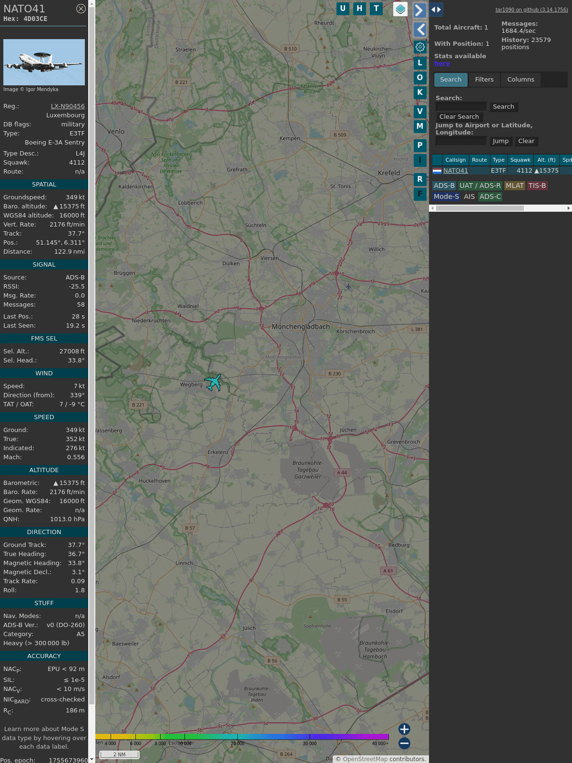This screenshot has width=572, height=763.
Task: Close the NATO41 info panel
Action: point(81,9)
